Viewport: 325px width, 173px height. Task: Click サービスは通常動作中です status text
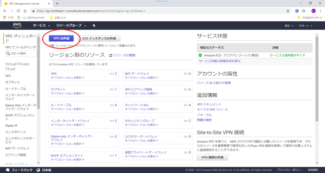click(x=287, y=55)
